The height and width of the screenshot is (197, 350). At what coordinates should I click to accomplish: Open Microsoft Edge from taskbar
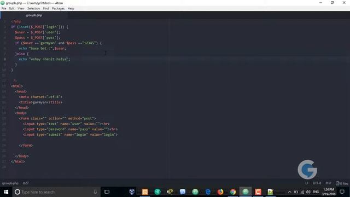(208, 192)
